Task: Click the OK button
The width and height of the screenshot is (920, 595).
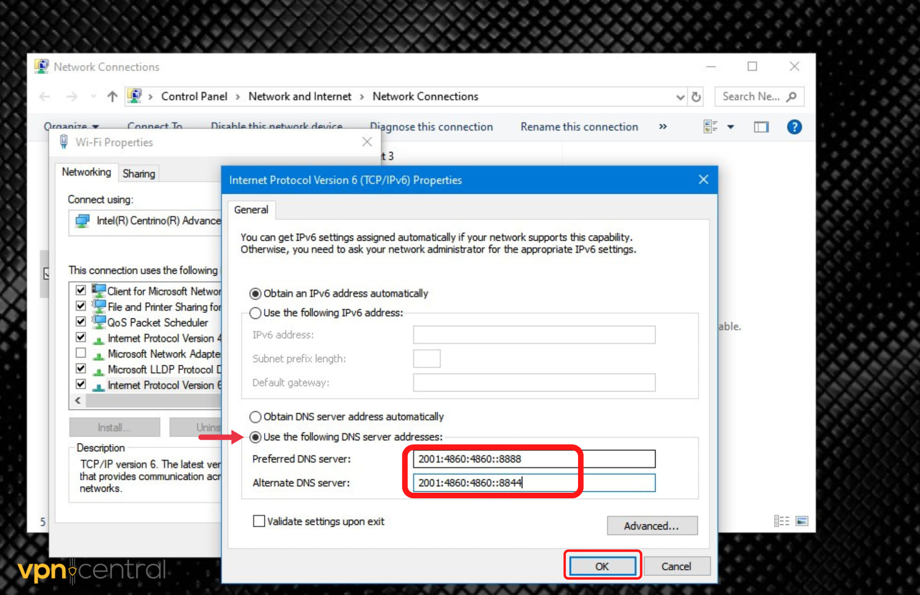Action: point(602,566)
